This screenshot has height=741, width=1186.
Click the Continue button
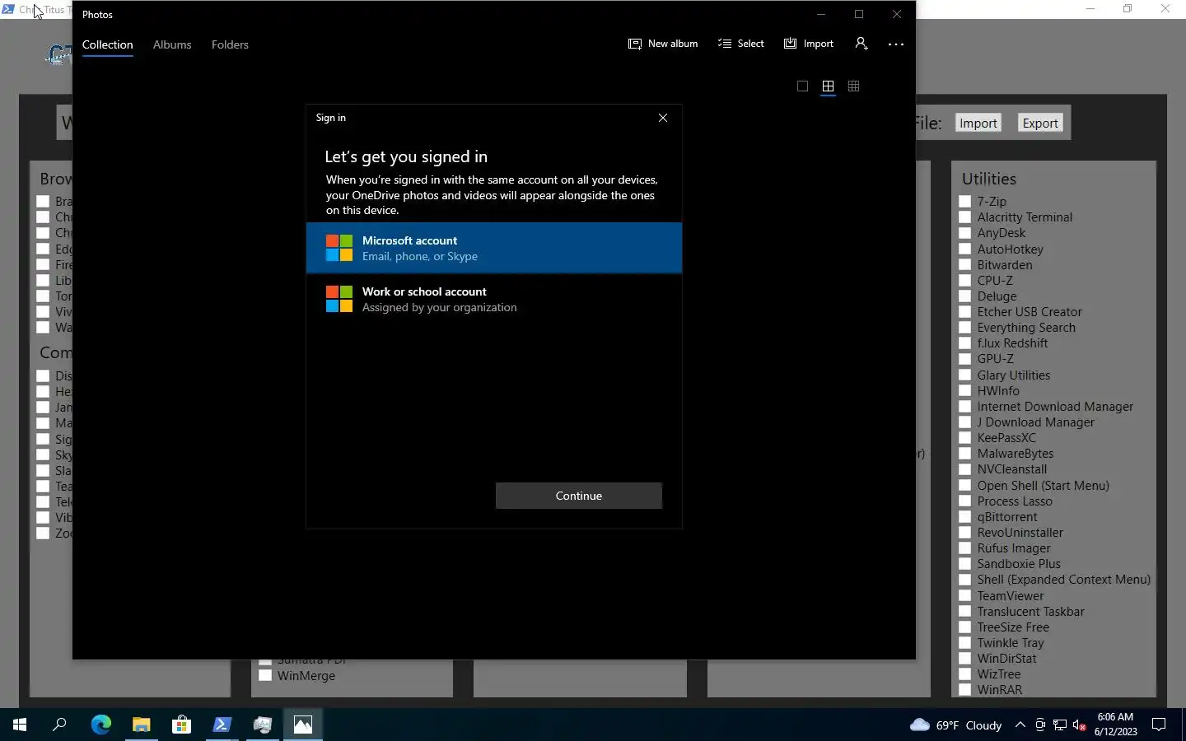point(578,496)
